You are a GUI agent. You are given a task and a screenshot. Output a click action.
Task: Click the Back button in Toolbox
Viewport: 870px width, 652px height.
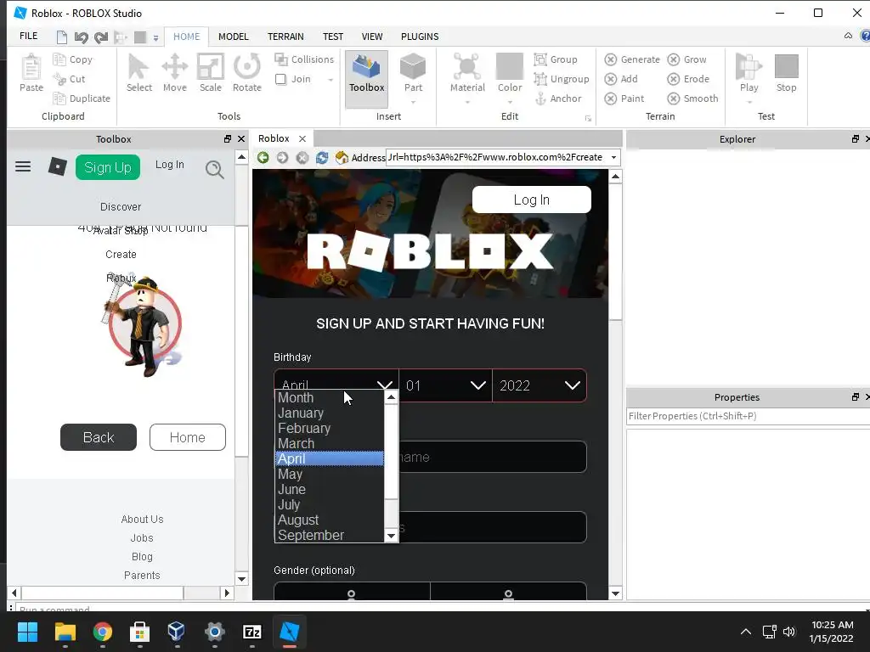click(99, 437)
